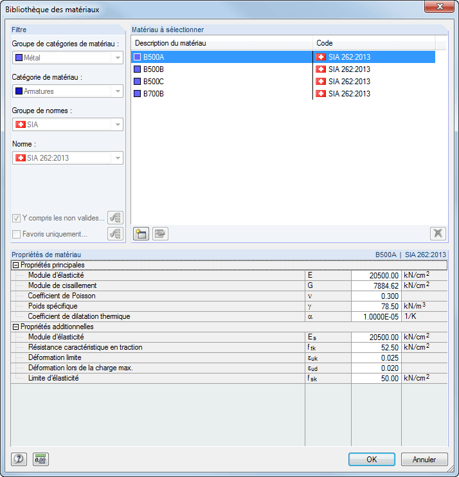Click B500A blue color swatch
This screenshot has height=477, width=459.
137,57
